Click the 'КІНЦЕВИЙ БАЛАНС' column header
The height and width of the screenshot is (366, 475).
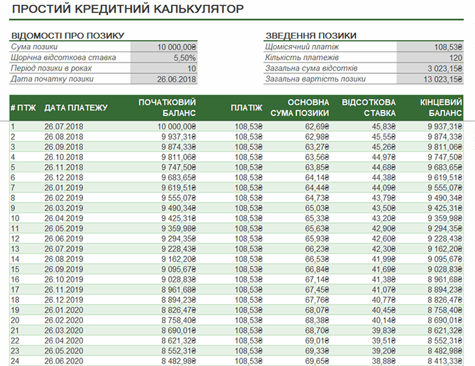(x=441, y=108)
